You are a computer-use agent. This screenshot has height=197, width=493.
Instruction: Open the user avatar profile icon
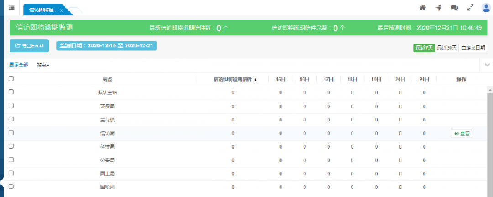[486, 7]
